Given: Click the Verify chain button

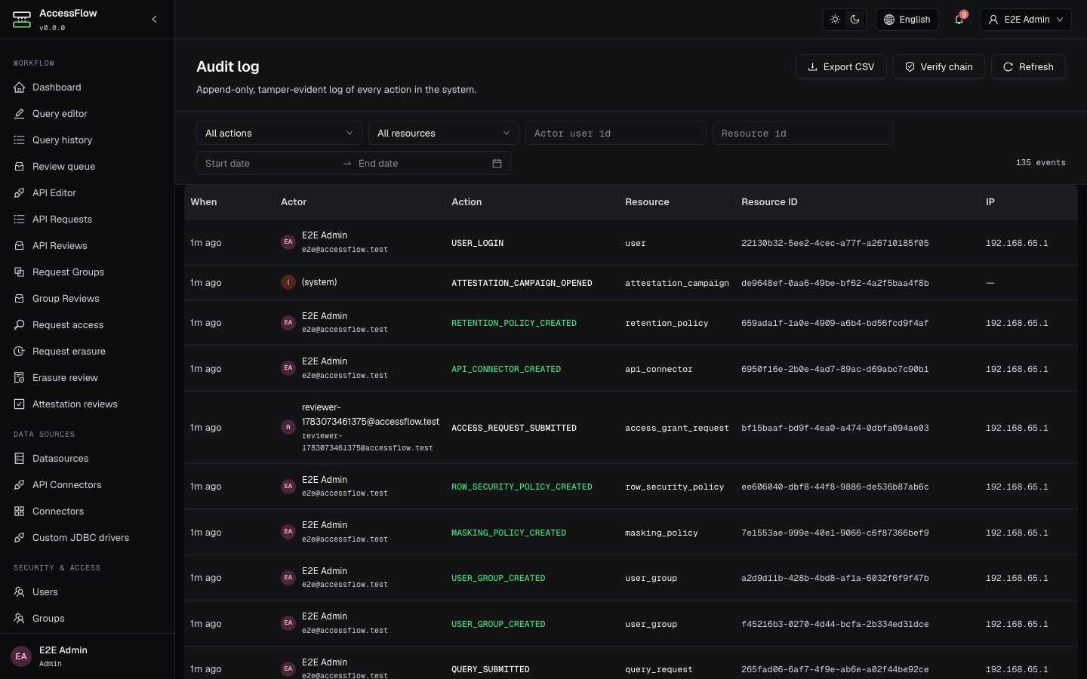Looking at the screenshot, I should click(x=939, y=66).
